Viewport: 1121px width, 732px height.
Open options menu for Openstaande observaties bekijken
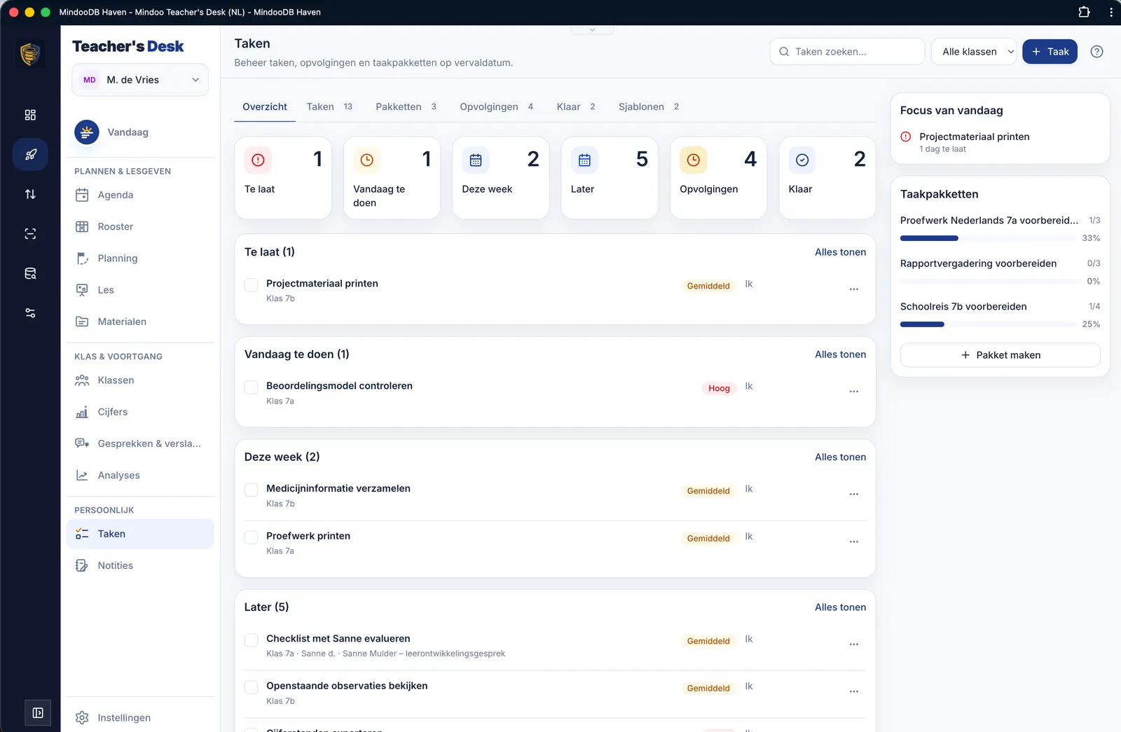click(x=854, y=691)
